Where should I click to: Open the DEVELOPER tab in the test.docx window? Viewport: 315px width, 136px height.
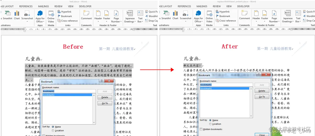coord(85,6)
